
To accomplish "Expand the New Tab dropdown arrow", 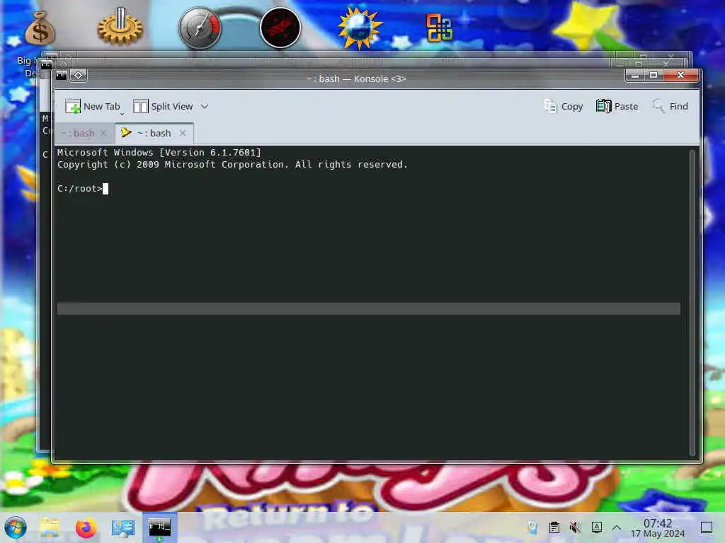I will point(122,114).
